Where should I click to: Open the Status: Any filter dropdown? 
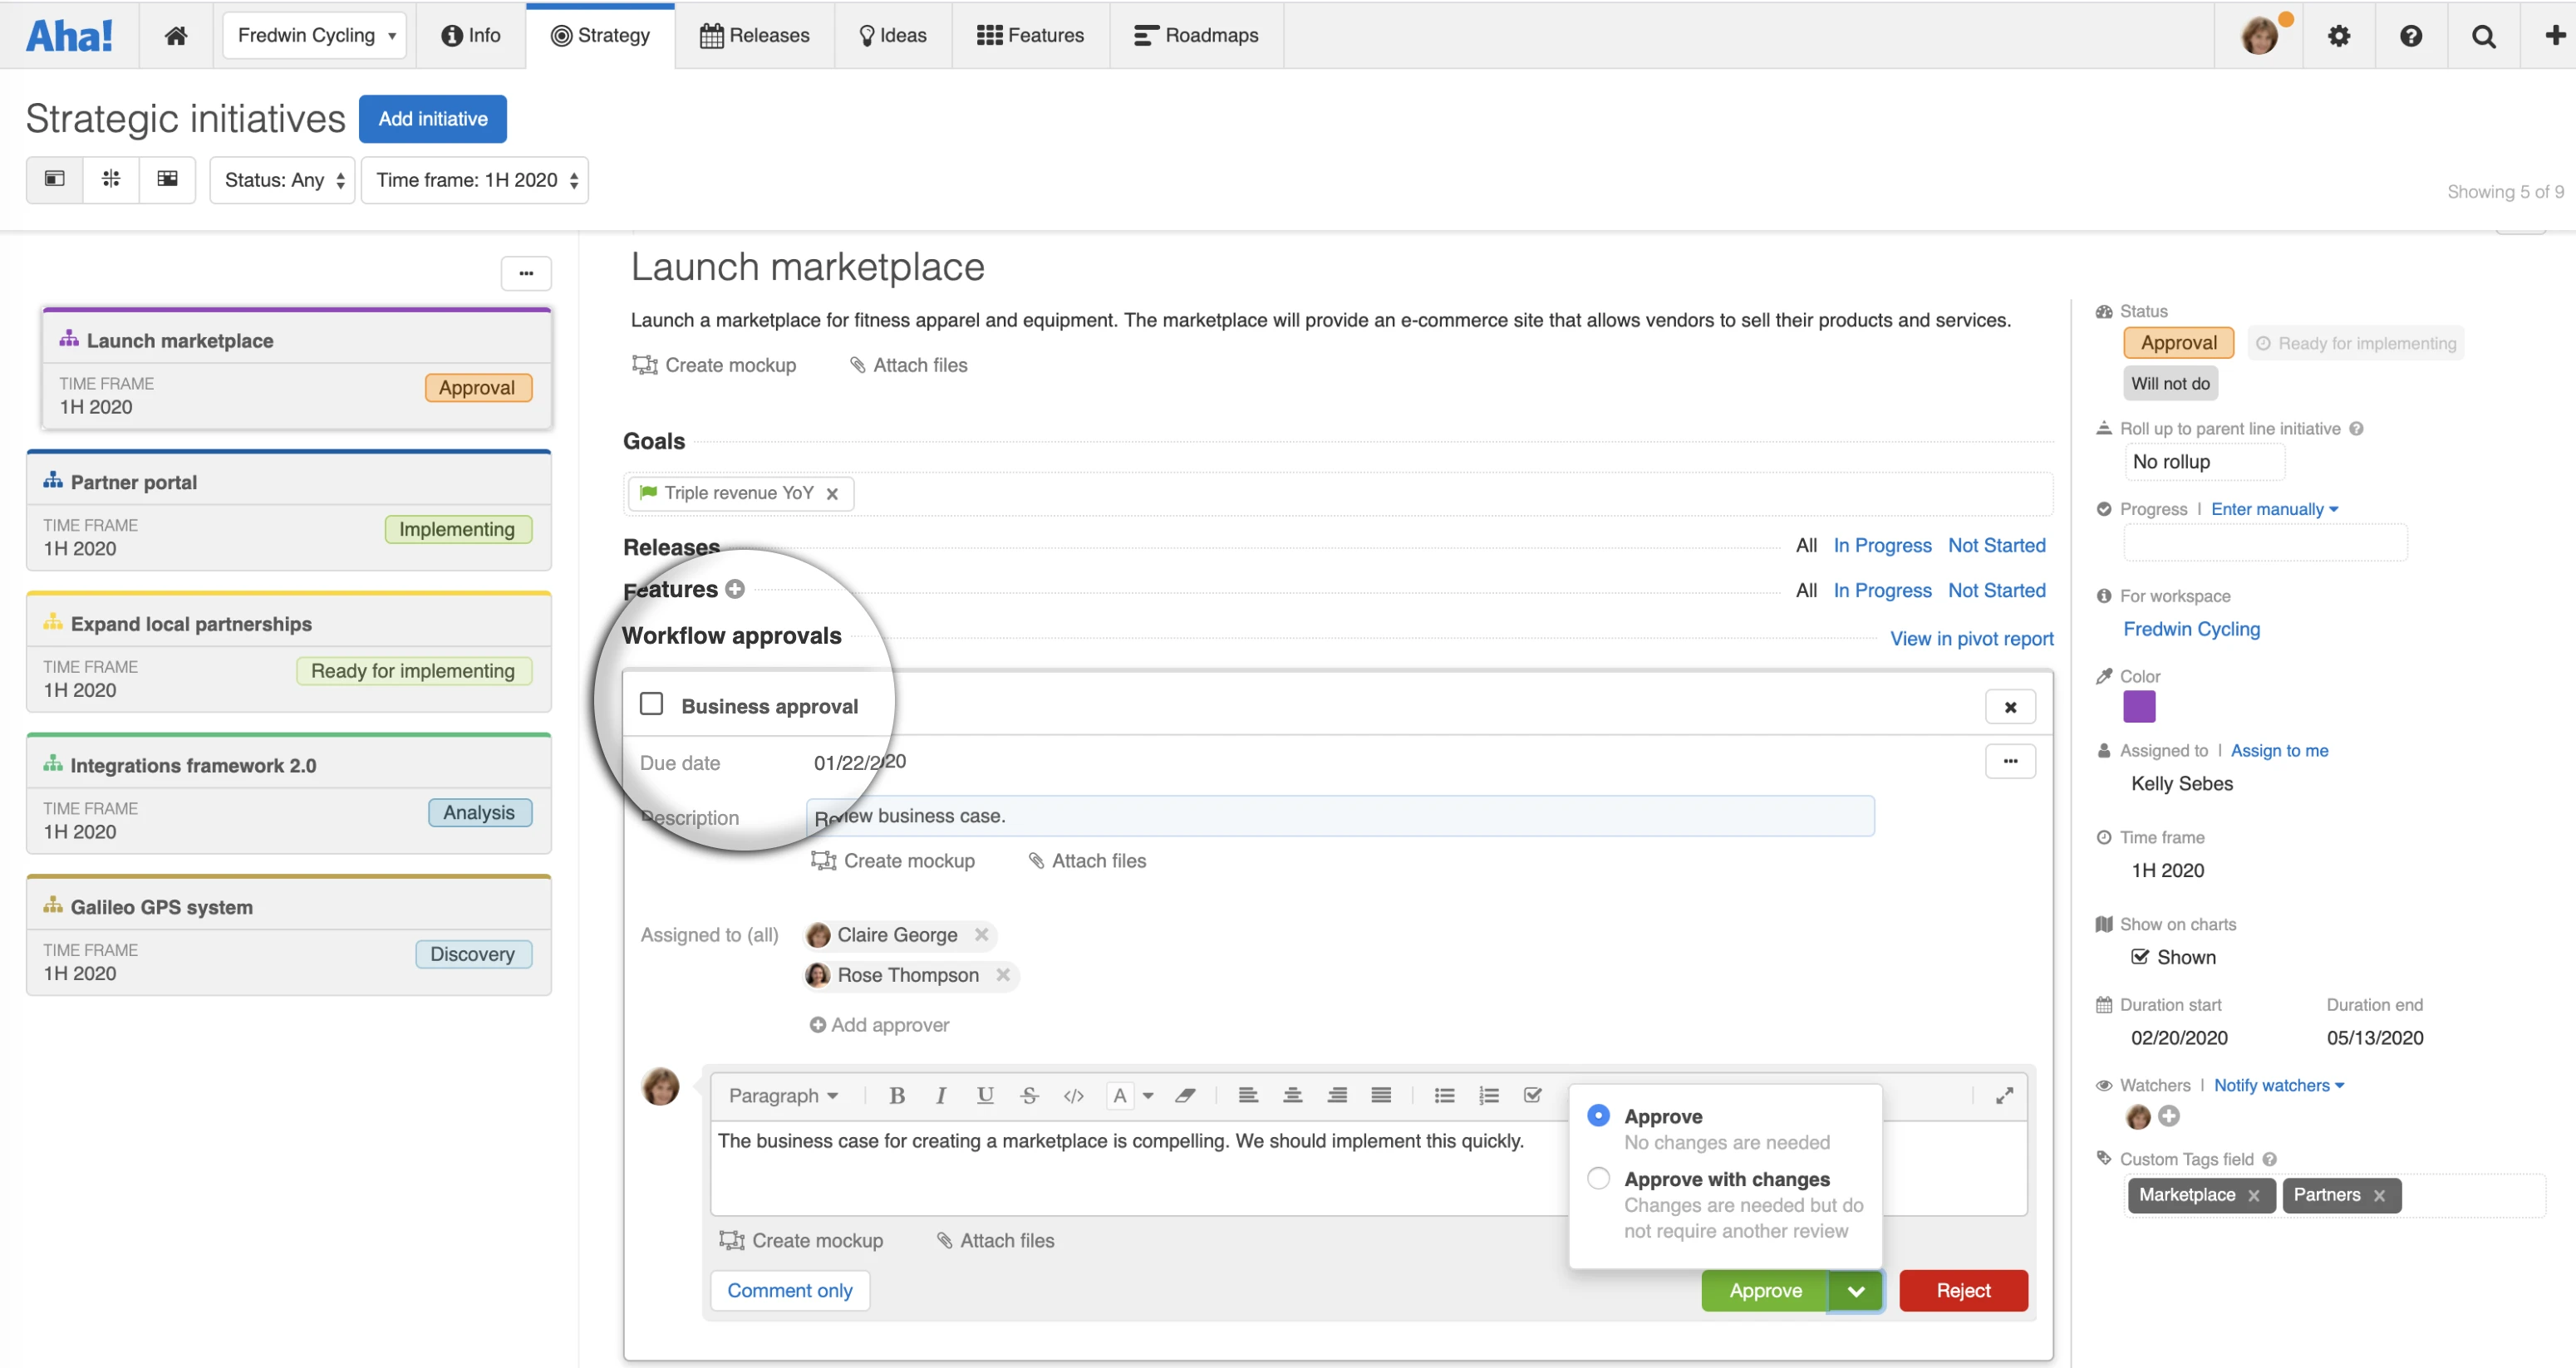coord(283,180)
